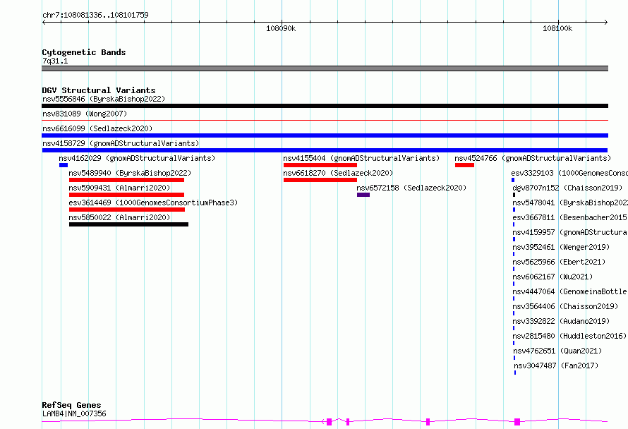Select the black bar under nsv5850022
This screenshot has height=429, width=628.
click(128, 224)
